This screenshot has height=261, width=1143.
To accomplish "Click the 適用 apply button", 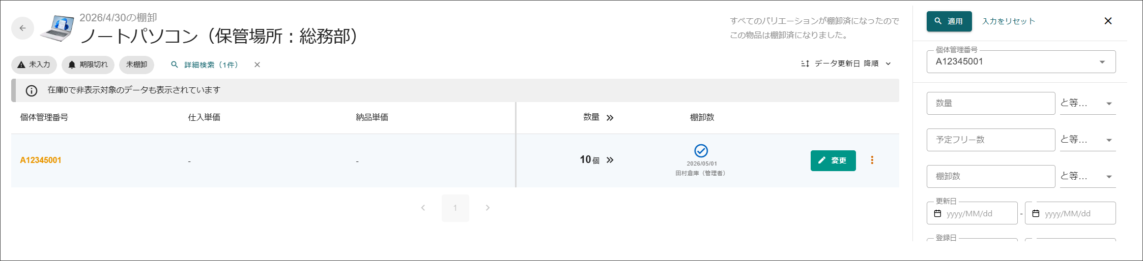I will [x=949, y=21].
